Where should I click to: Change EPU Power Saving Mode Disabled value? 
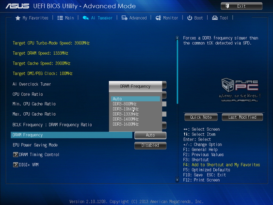coord(150,145)
